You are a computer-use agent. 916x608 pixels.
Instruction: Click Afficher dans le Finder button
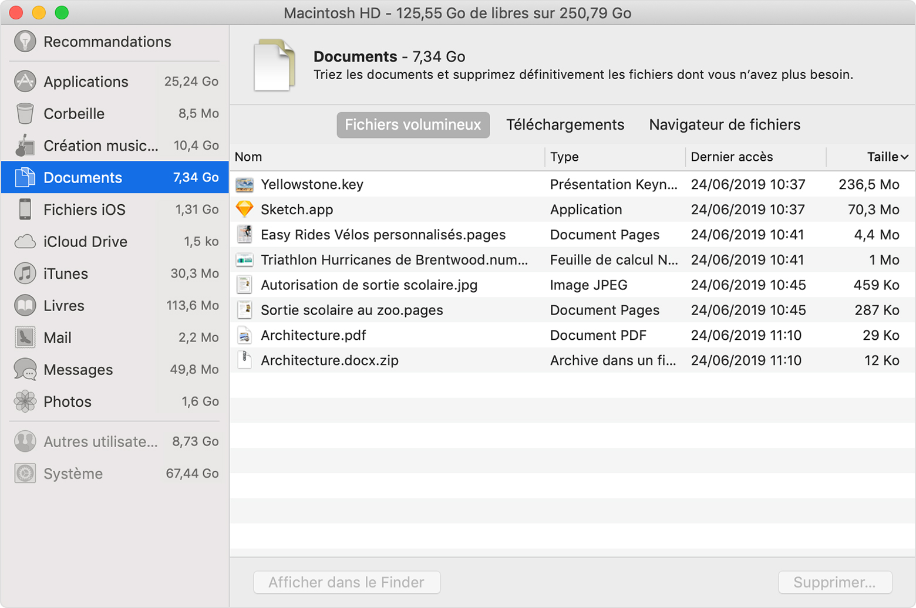346,582
